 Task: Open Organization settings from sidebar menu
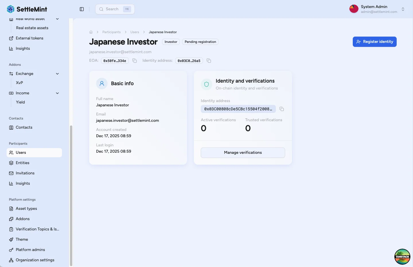(35, 260)
